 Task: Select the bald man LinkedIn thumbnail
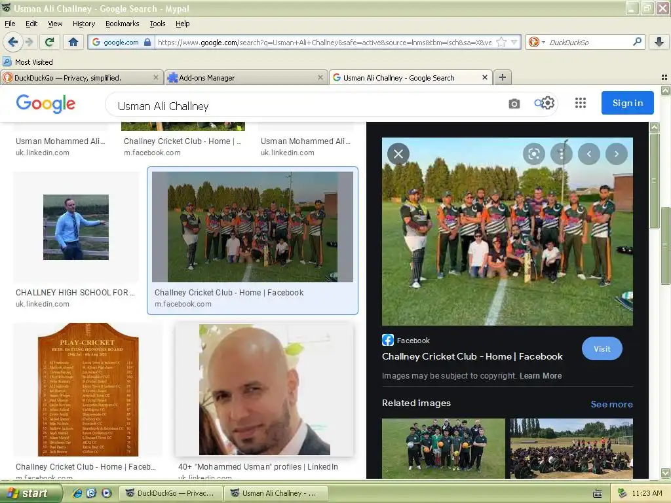click(265, 390)
